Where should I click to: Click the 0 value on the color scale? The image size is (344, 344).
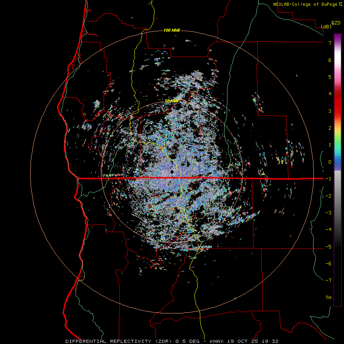330,162
